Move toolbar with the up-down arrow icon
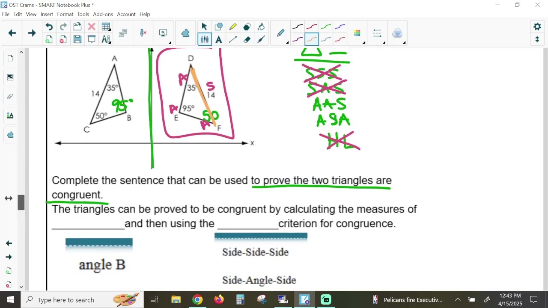Screen dimensions: 548x308 pos(537,39)
